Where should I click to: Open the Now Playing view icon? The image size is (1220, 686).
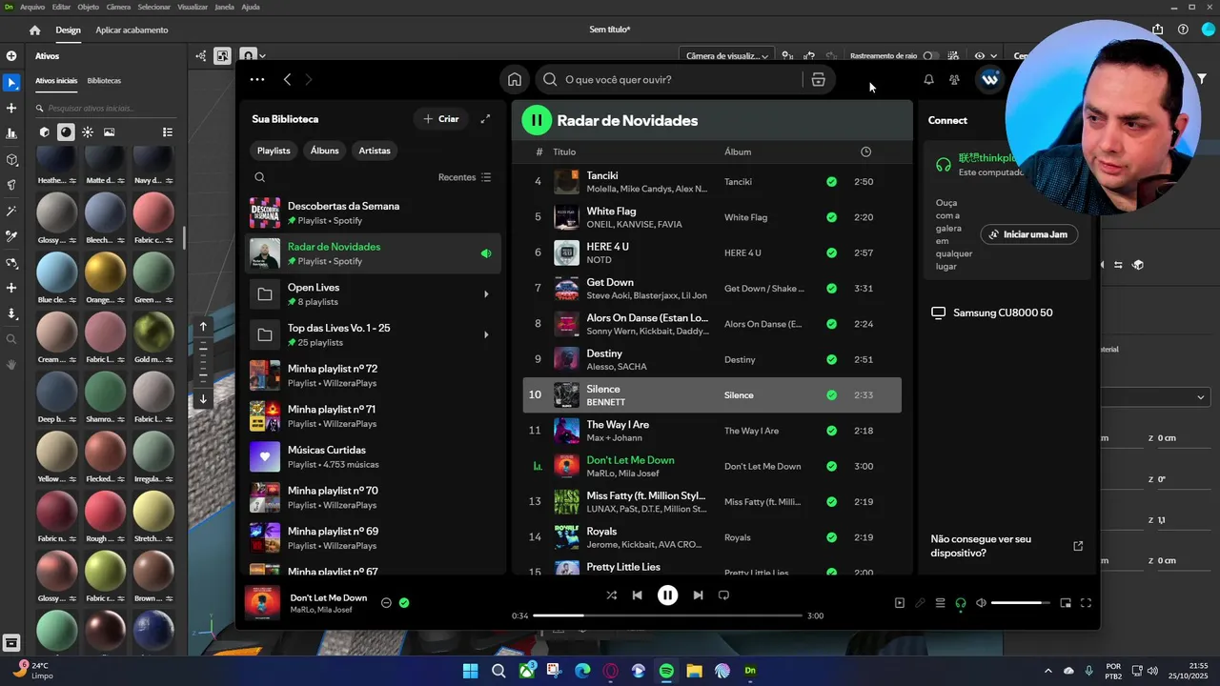[x=899, y=603]
